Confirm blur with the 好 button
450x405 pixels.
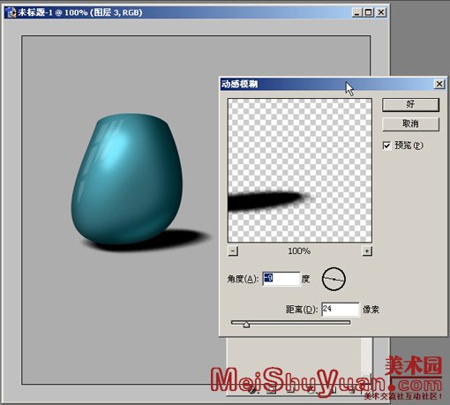tap(410, 105)
